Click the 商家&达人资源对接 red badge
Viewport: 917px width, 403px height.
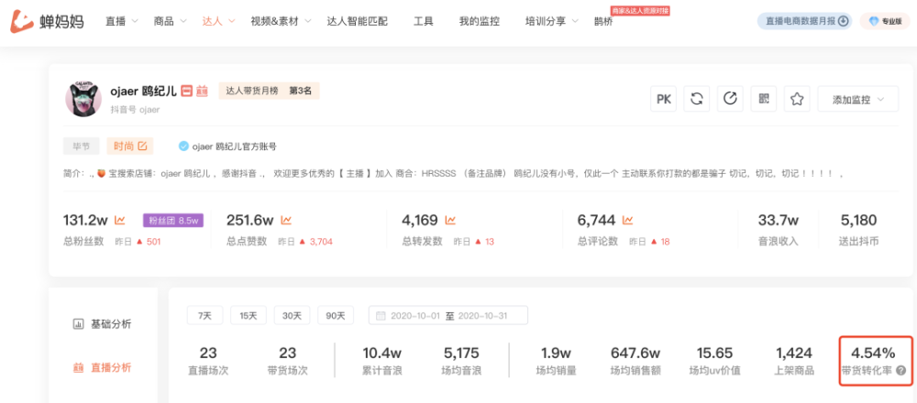click(640, 10)
